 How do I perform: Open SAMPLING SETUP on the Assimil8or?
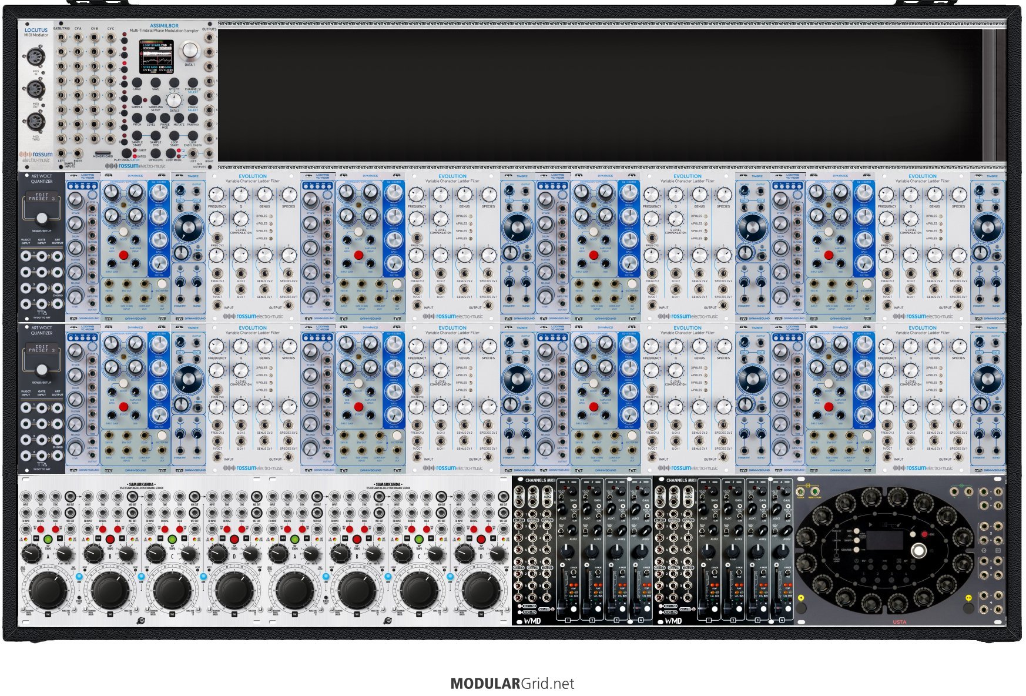(x=156, y=101)
